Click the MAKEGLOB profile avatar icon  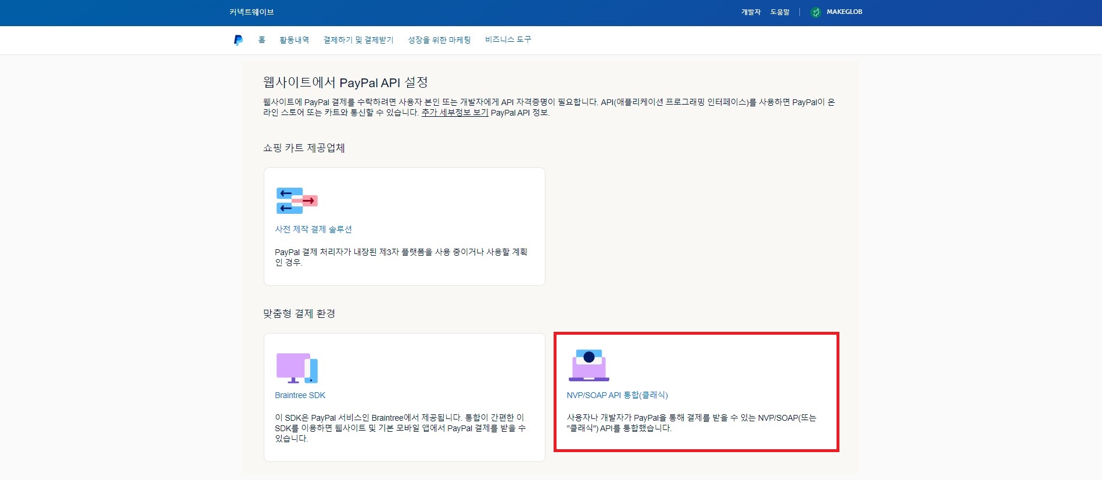(x=816, y=12)
